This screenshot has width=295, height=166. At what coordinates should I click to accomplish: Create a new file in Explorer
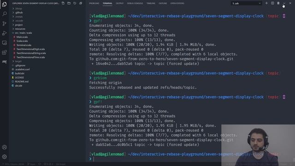63,3
